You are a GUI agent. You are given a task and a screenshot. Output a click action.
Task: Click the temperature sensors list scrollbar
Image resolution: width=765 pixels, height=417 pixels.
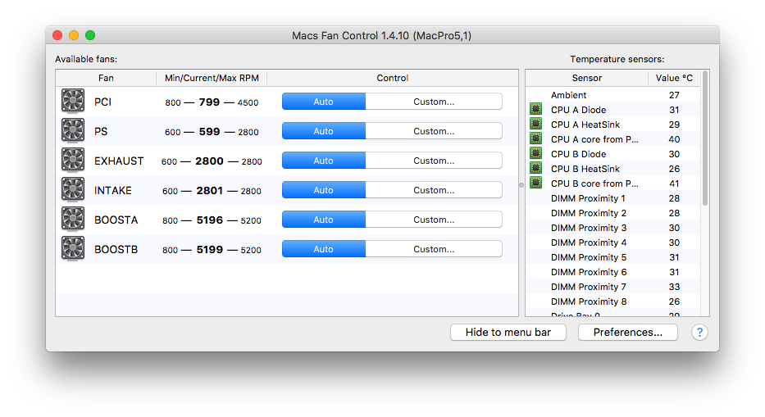point(705,139)
